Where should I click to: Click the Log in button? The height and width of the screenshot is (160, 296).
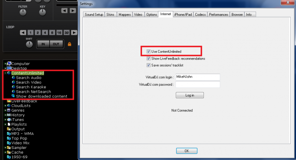[190, 95]
